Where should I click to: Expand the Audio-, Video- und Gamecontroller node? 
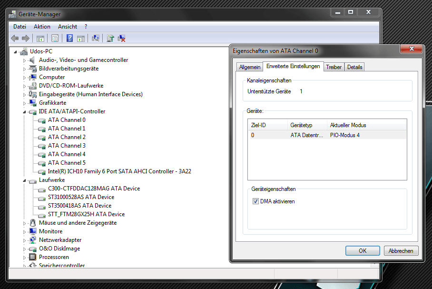(x=25, y=60)
